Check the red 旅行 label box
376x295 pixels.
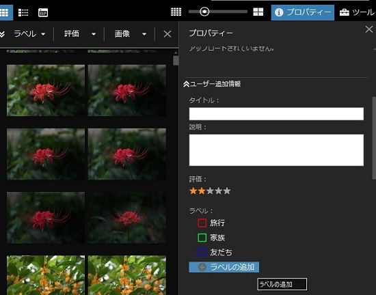coord(202,223)
